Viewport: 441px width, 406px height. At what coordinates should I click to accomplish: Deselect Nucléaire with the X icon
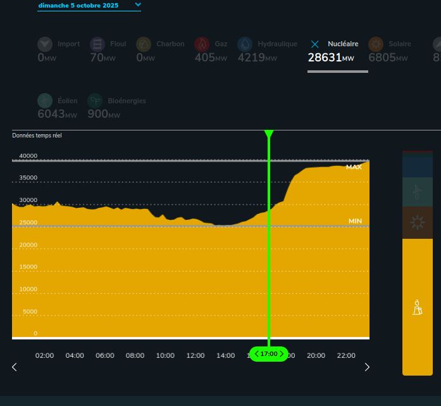(x=315, y=44)
